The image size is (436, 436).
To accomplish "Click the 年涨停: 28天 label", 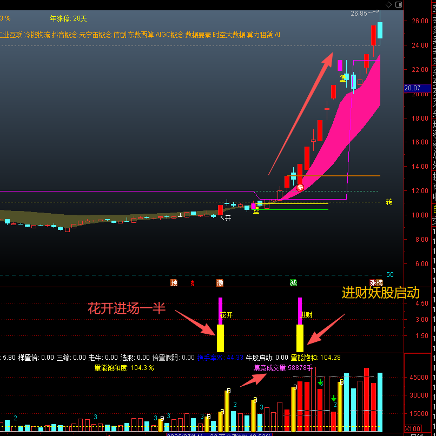I will click(68, 18).
